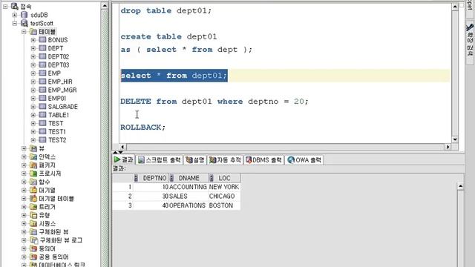475x267 pixels.
Task: Place cursor in the ROLLBACK statement line
Action: (x=143, y=128)
